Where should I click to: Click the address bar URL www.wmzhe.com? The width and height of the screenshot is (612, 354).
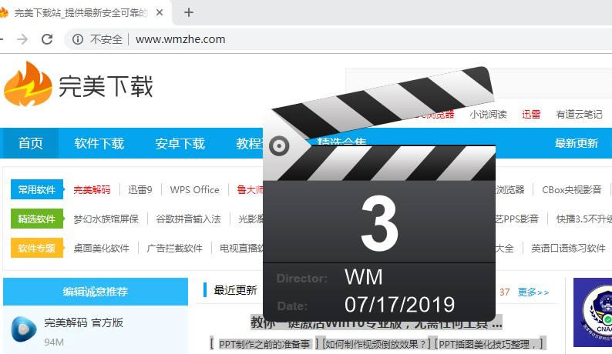click(x=180, y=39)
